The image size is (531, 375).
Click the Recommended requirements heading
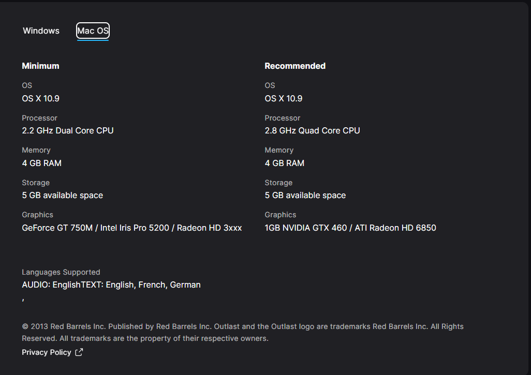point(295,66)
